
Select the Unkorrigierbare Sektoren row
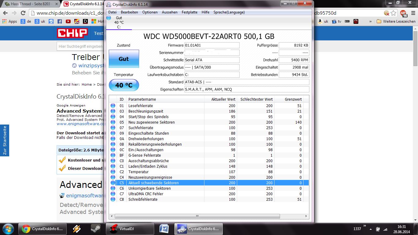[209, 188]
